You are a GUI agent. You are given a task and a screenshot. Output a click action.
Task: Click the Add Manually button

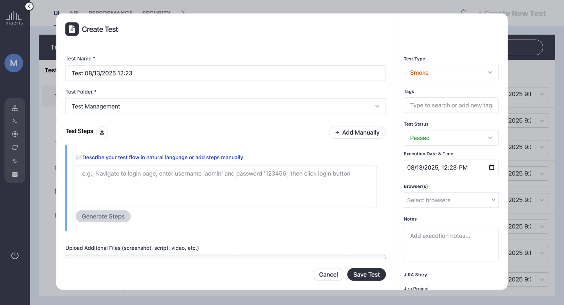[357, 133]
